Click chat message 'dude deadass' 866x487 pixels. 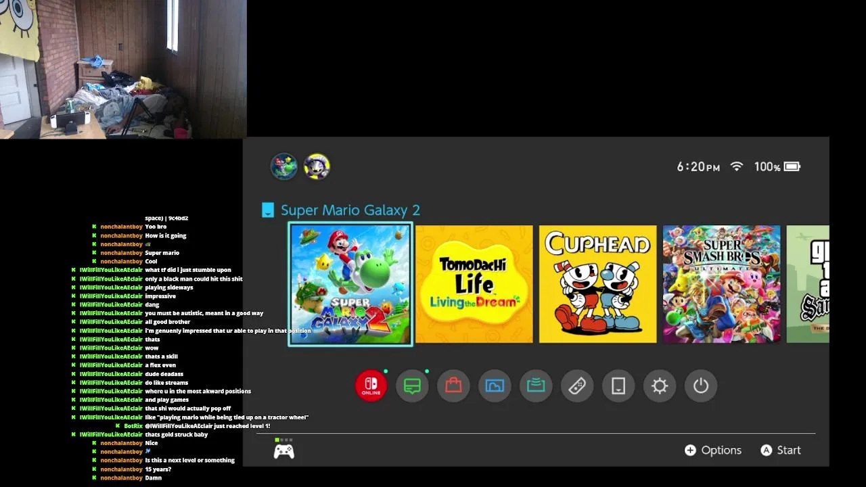(x=164, y=374)
